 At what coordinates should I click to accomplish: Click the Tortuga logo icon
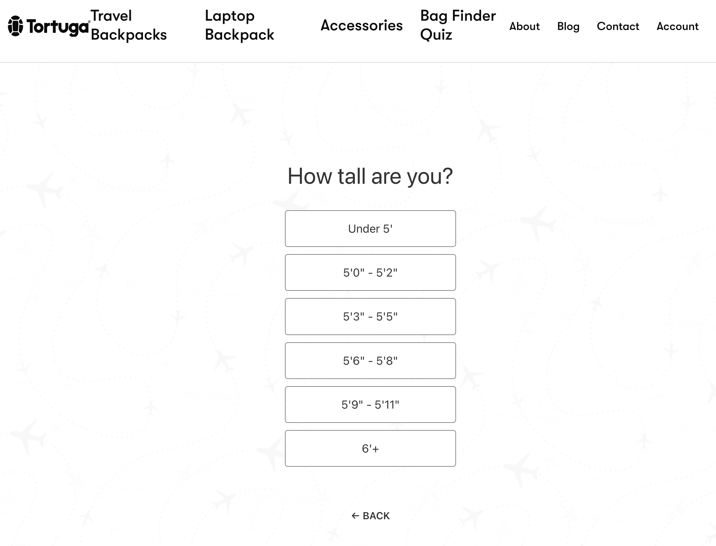click(x=16, y=25)
